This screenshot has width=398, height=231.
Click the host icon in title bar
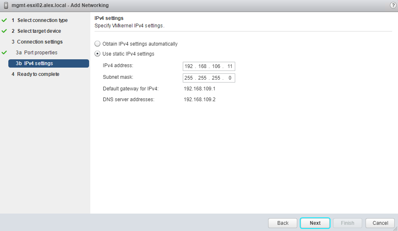pos(6,5)
